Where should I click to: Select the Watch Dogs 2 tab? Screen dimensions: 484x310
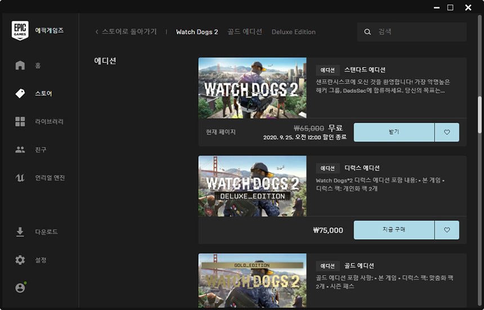click(197, 32)
